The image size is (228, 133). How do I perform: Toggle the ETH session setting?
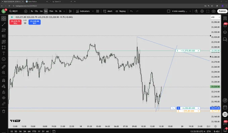point(209,131)
